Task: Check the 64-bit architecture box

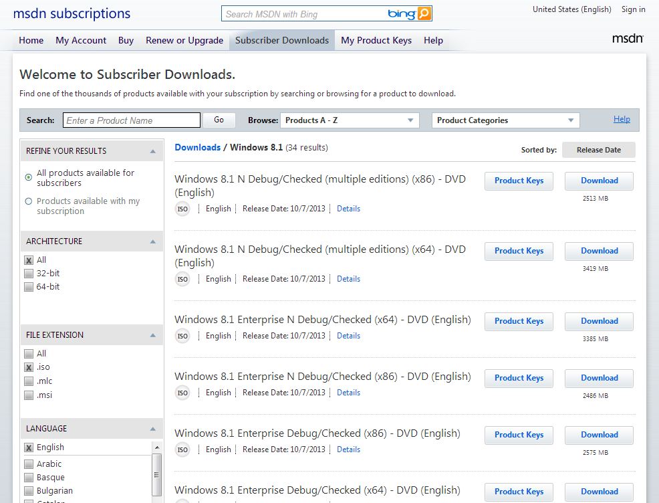Action: pyautogui.click(x=29, y=287)
